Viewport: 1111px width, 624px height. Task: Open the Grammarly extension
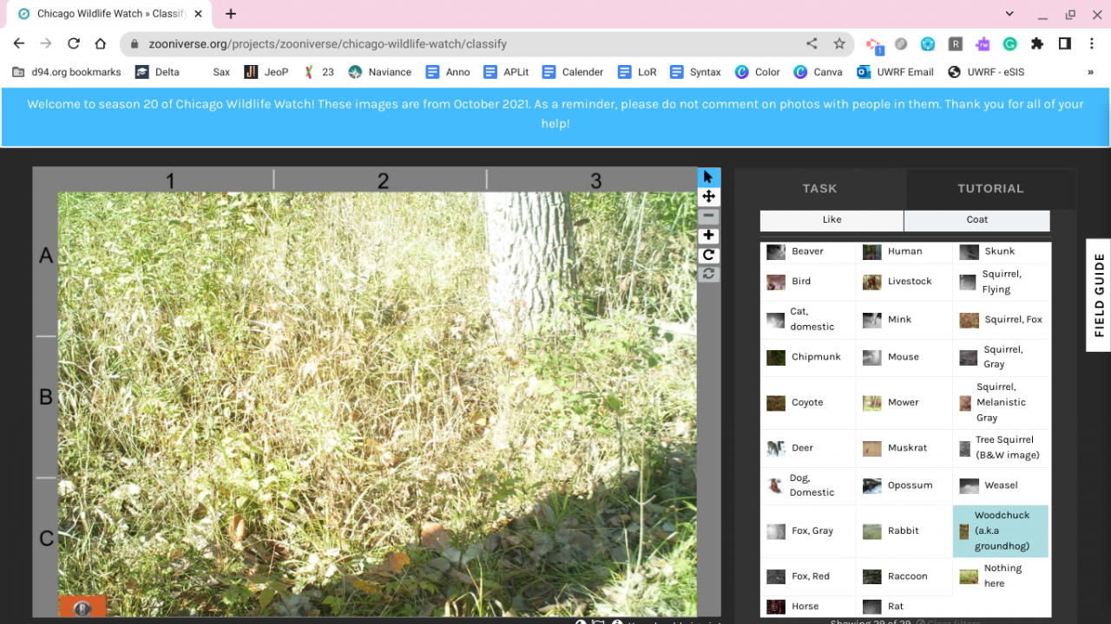coord(1010,43)
